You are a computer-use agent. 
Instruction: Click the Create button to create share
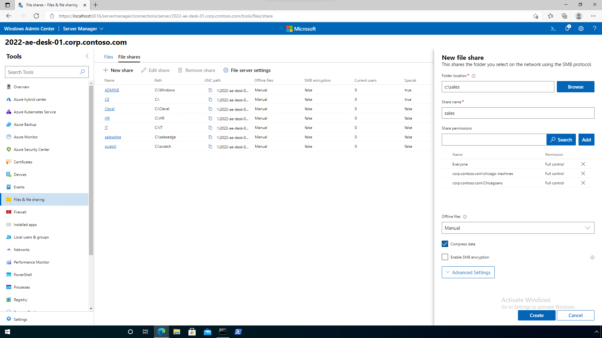tap(537, 315)
